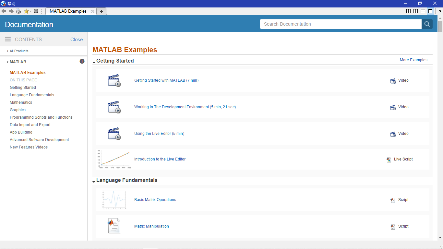443x249 pixels.
Task: Open Matrix Manipulation example link
Action: pos(151,226)
